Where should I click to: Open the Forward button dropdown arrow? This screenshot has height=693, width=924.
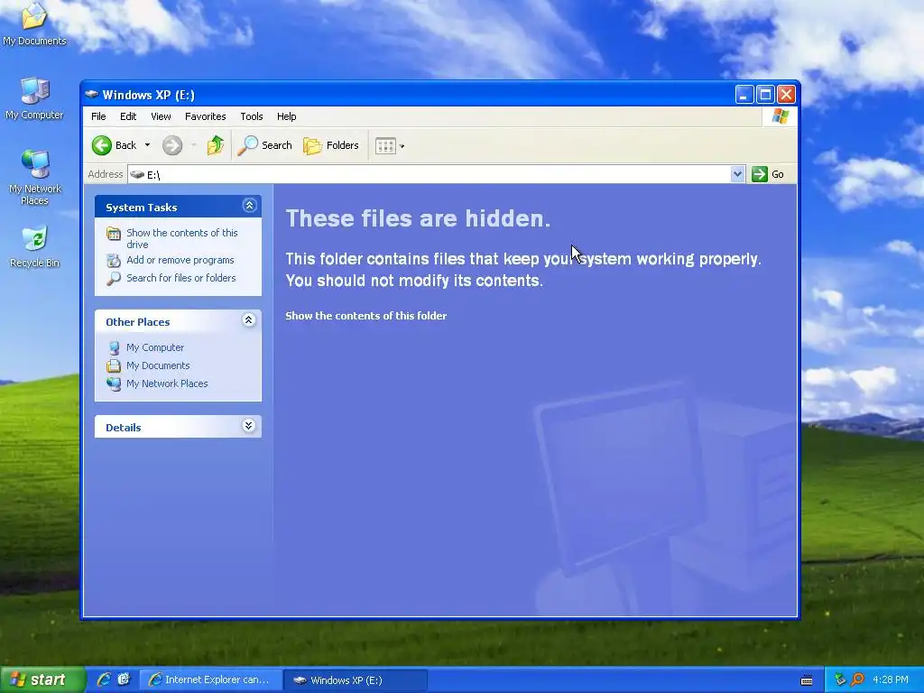(x=194, y=145)
